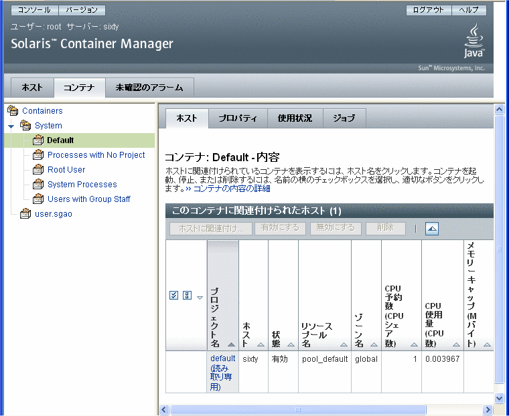This screenshot has width=509, height=416.
Task: Switch to the main ホスト tab
Action: point(32,88)
